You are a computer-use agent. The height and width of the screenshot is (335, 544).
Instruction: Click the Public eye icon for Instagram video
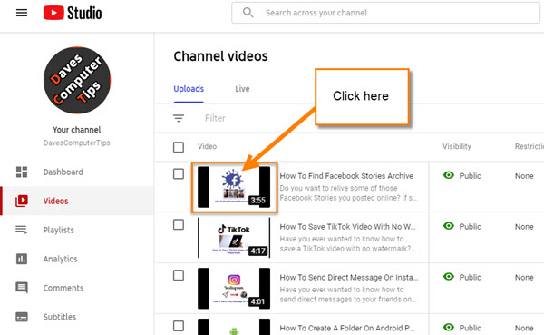449,277
